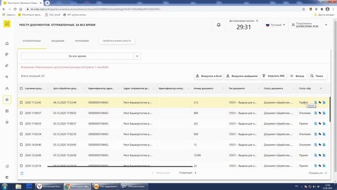Tick checkbox for row dated 2020 17:02:34
Viewport: 337px width, 190px height.
click(x=21, y=134)
